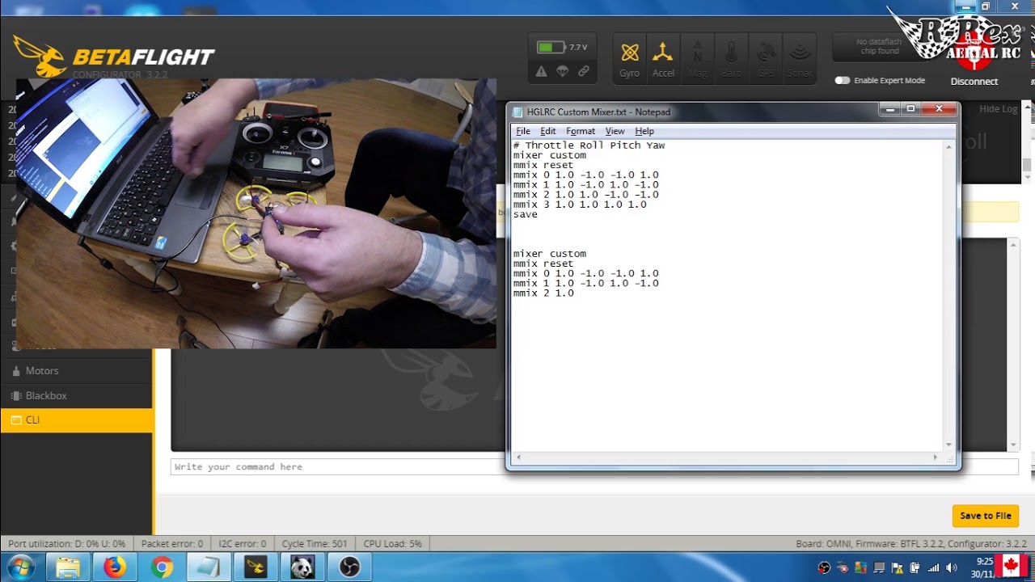
Task: Click the failsafe parachute status icon
Action: (562, 72)
